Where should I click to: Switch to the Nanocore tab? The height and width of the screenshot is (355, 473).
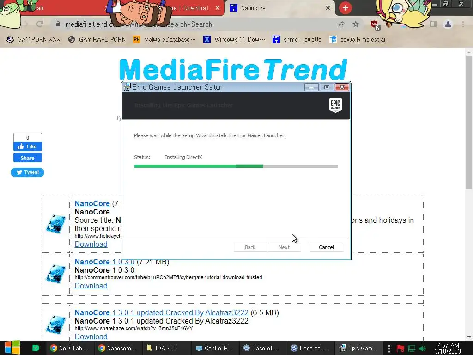pos(280,8)
